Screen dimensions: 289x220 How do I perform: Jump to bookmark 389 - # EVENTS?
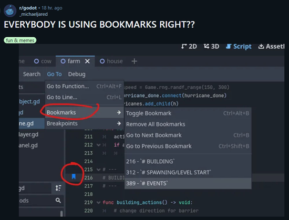pyautogui.click(x=188, y=183)
